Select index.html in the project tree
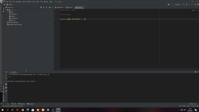The height and width of the screenshot is (112, 199). click(14, 14)
